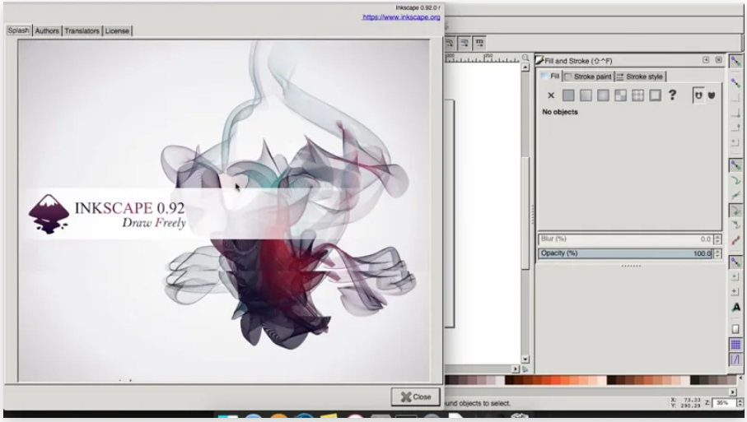This screenshot has height=422, width=747.
Task: Click snap to line segment midpoints icon
Action: (x=735, y=240)
